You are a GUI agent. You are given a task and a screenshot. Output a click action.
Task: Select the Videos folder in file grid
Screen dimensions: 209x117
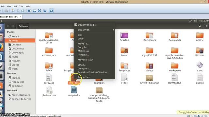150,66
